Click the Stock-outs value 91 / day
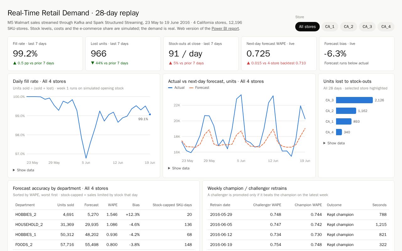The width and height of the screenshot is (402, 251). (x=185, y=54)
